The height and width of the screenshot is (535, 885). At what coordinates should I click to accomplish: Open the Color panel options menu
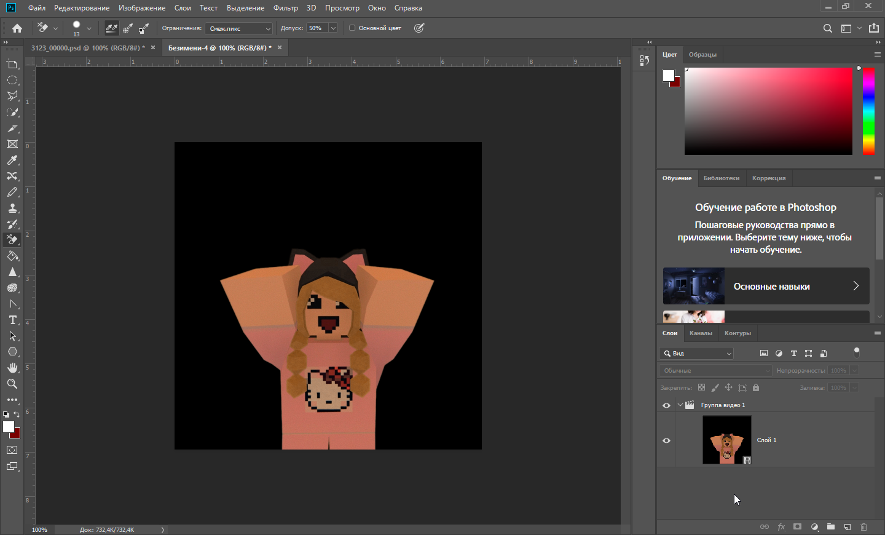(x=877, y=54)
